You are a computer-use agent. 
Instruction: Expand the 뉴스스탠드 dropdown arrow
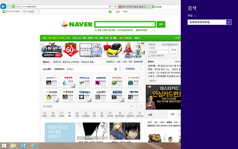[52, 69]
